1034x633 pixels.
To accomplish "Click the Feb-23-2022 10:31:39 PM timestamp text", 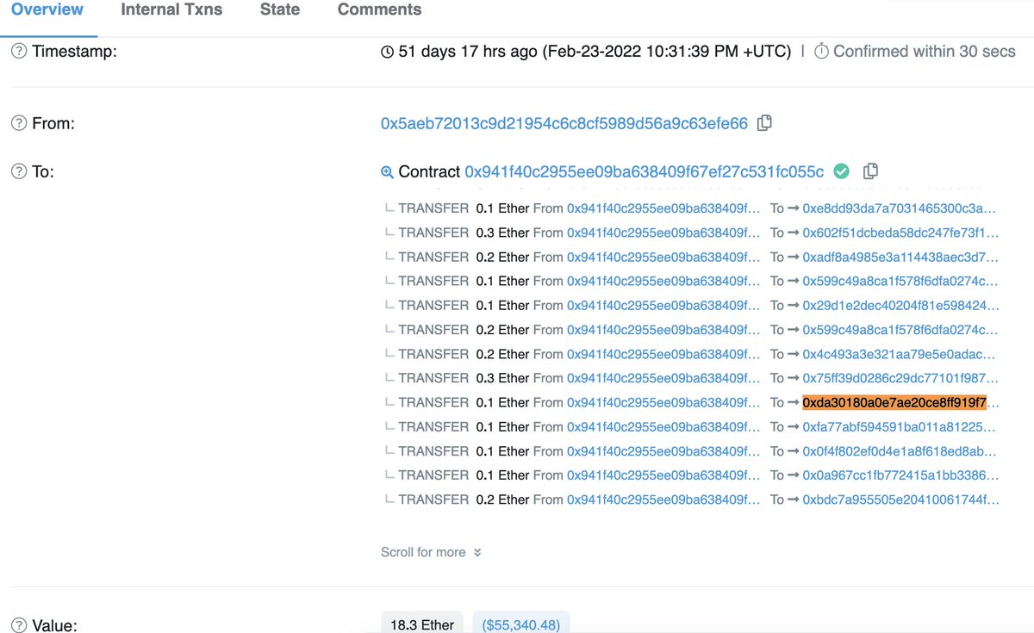I will pos(667,52).
